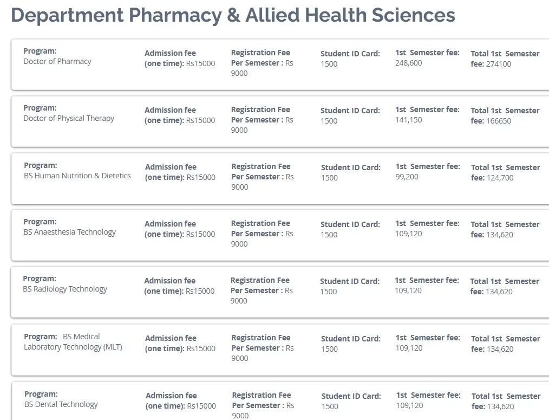Image resolution: width=549 pixels, height=420 pixels.
Task: Select the BS Radiology Technology program
Action: click(x=65, y=289)
